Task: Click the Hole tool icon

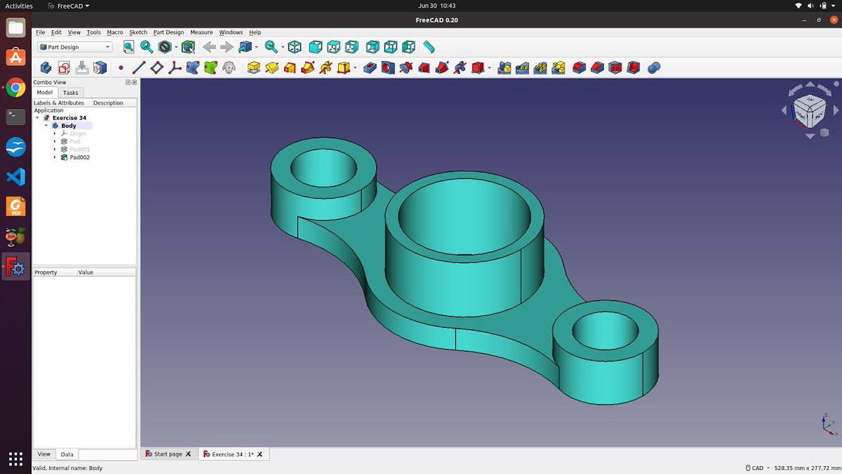Action: (388, 67)
